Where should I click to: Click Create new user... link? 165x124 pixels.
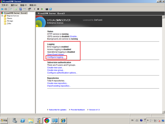tap(55, 68)
